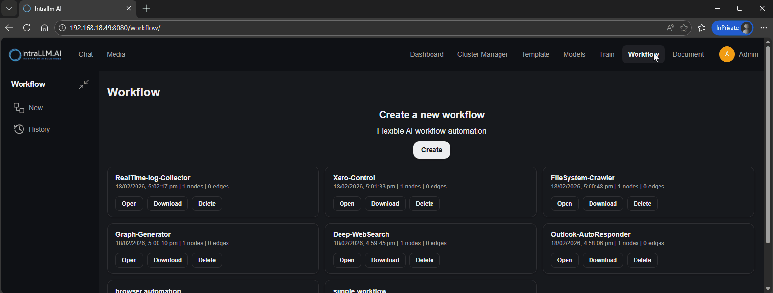The image size is (773, 293).
Task: Open the Models section
Action: pyautogui.click(x=574, y=54)
